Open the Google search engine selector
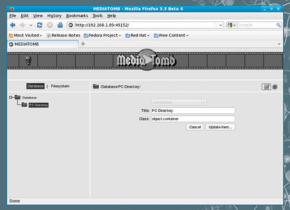Viewport: 290px width, 210px height. (x=231, y=25)
